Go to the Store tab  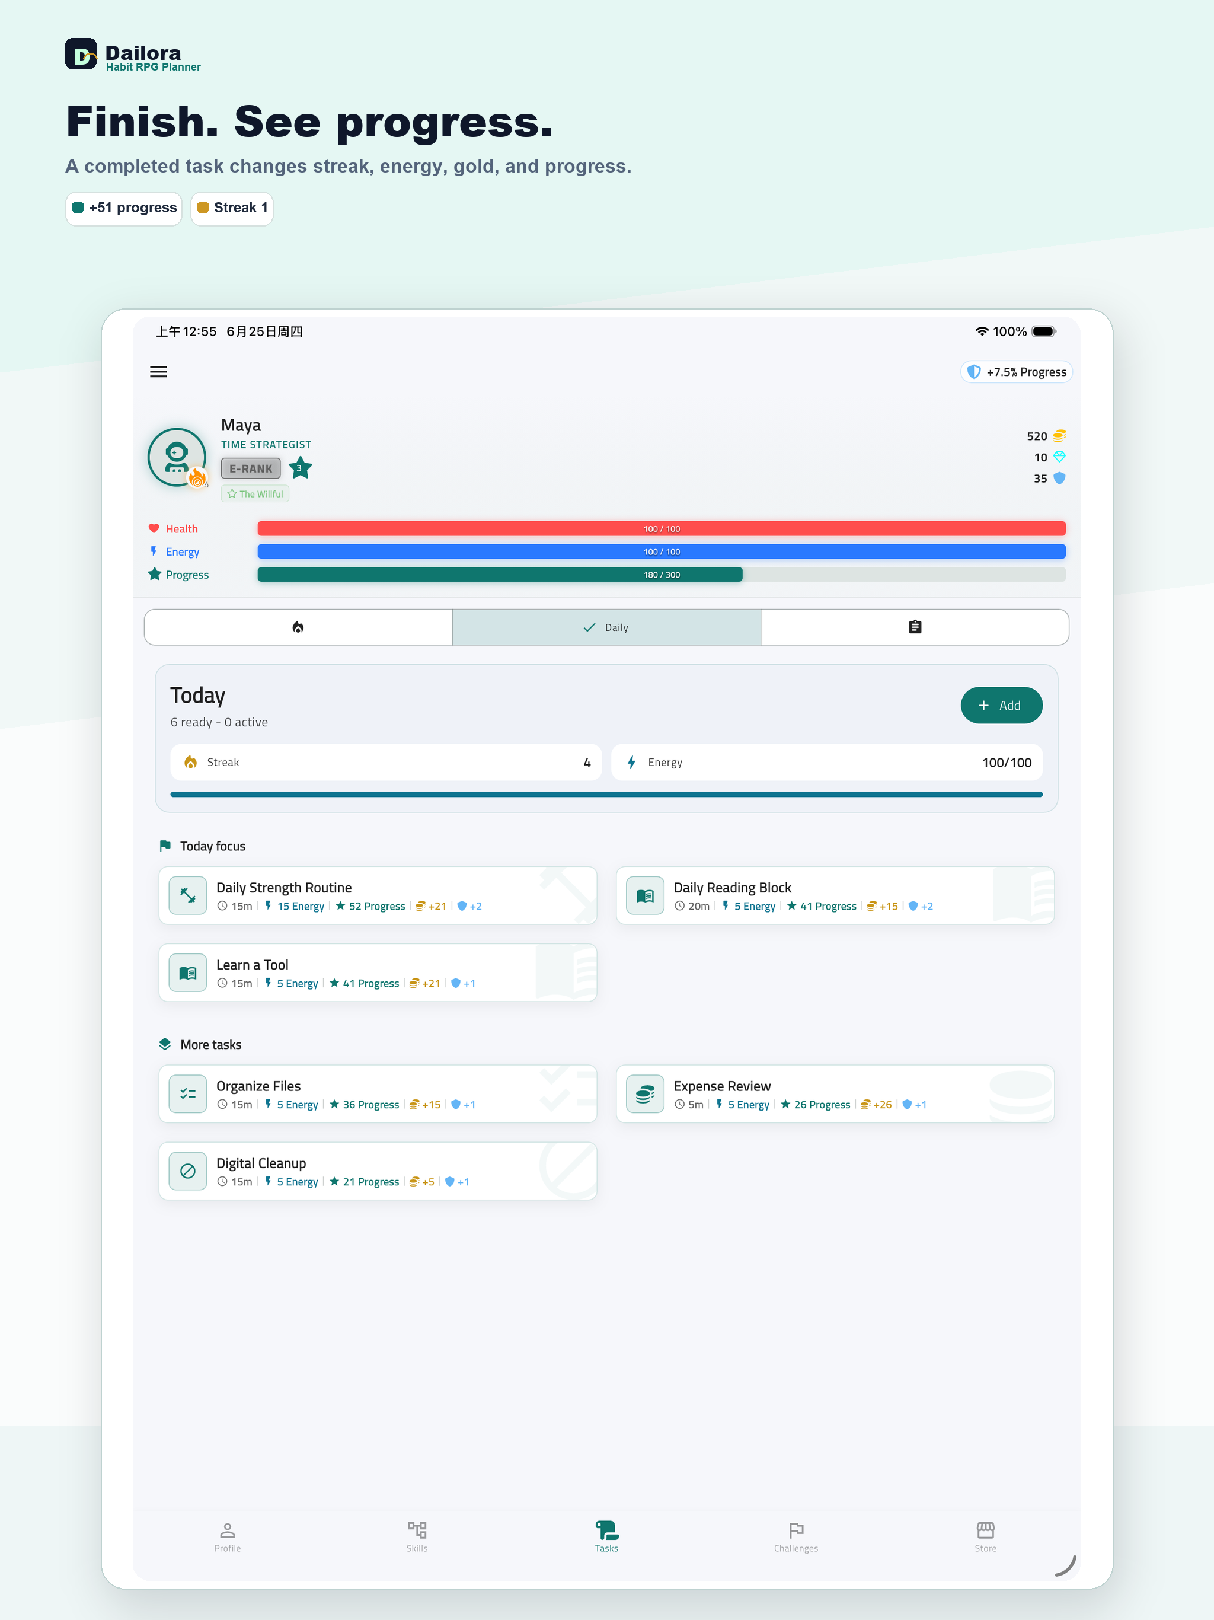(x=986, y=1537)
